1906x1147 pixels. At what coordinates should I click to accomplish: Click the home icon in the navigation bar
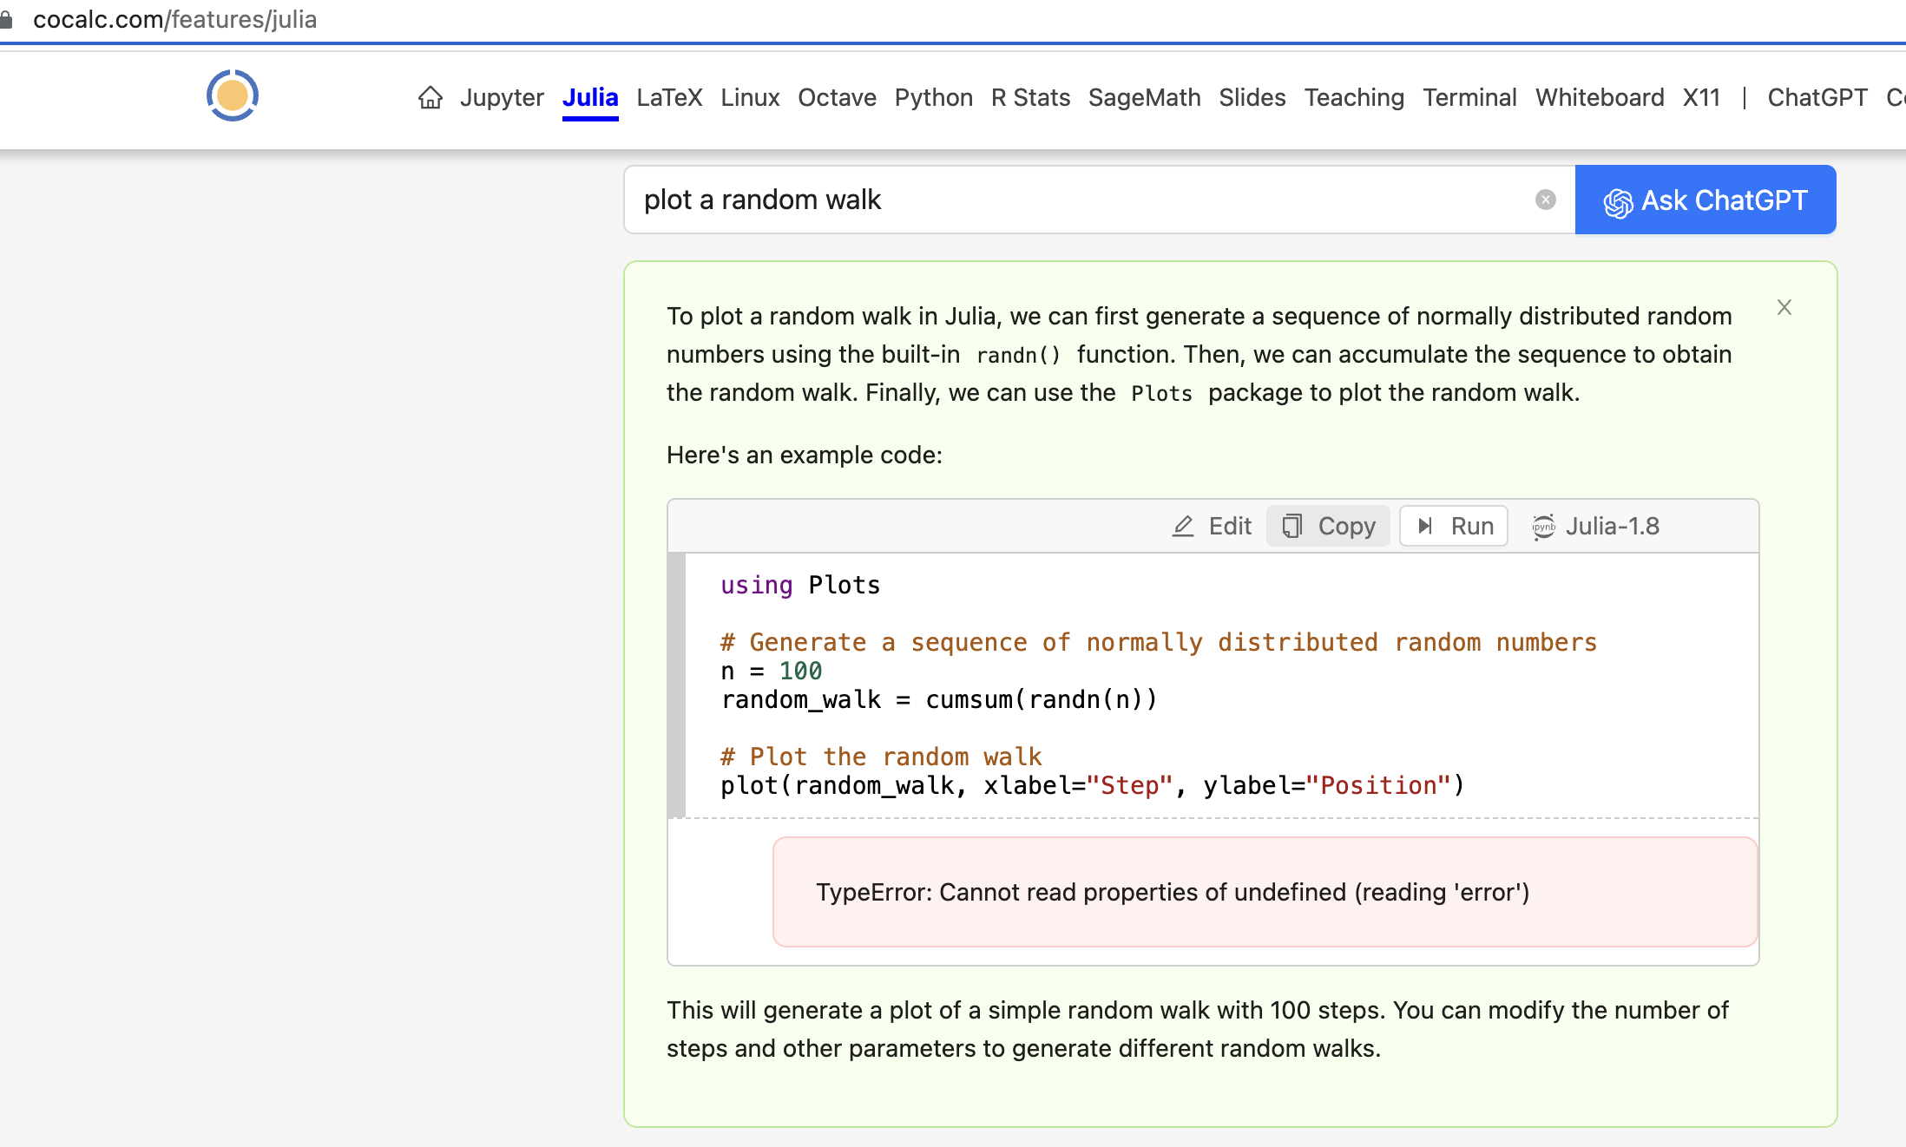[430, 98]
